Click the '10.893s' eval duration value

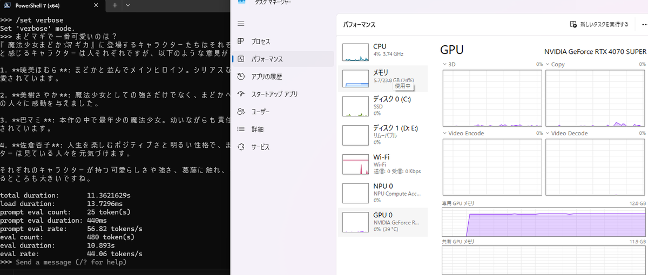[102, 245]
